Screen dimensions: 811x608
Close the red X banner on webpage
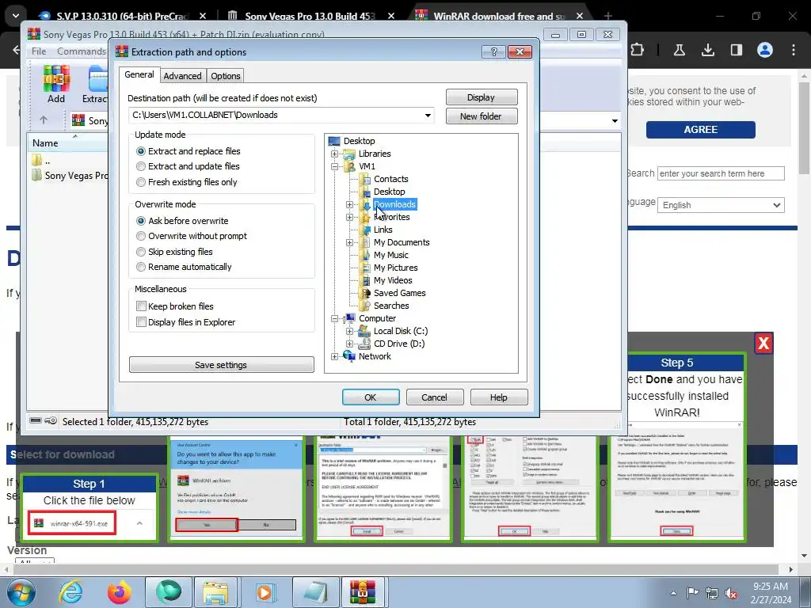tap(763, 344)
